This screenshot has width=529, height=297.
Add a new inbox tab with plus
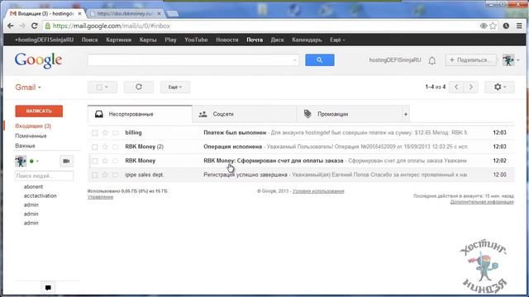(406, 114)
